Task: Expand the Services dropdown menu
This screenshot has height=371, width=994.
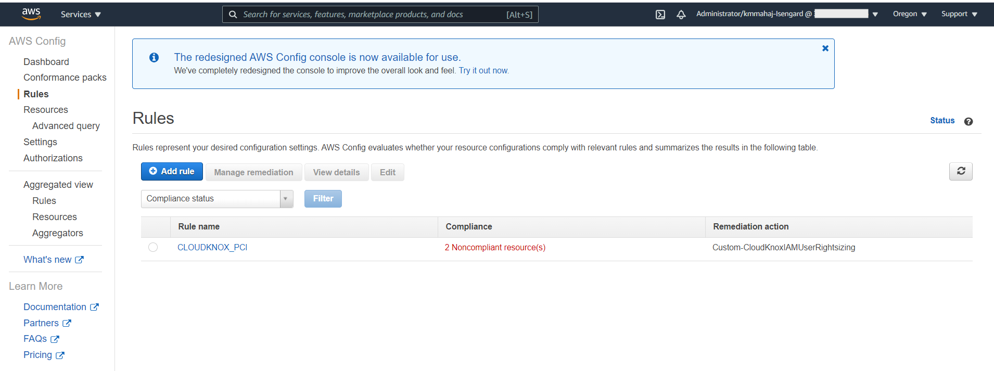Action: click(x=81, y=15)
